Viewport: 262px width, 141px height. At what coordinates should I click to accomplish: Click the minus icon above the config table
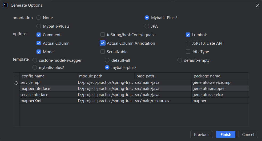(x=16, y=76)
